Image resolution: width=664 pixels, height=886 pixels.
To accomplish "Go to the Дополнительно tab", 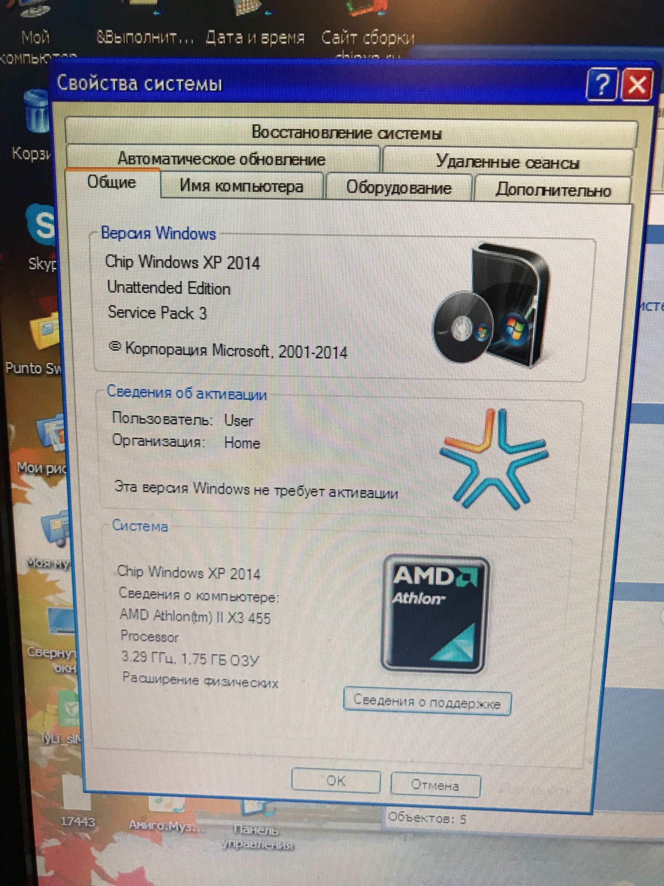I will click(x=552, y=189).
